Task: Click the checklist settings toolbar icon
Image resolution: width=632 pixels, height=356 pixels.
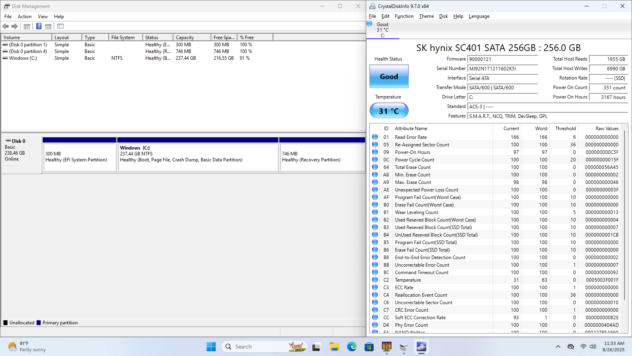Action: tap(60, 26)
